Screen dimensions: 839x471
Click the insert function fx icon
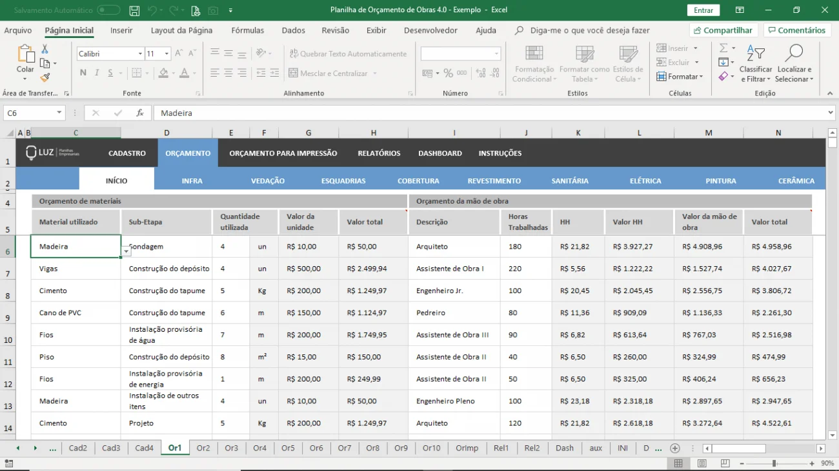click(139, 113)
